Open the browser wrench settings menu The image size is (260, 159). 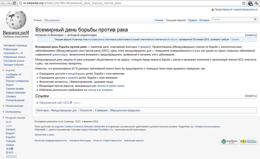(256, 3)
